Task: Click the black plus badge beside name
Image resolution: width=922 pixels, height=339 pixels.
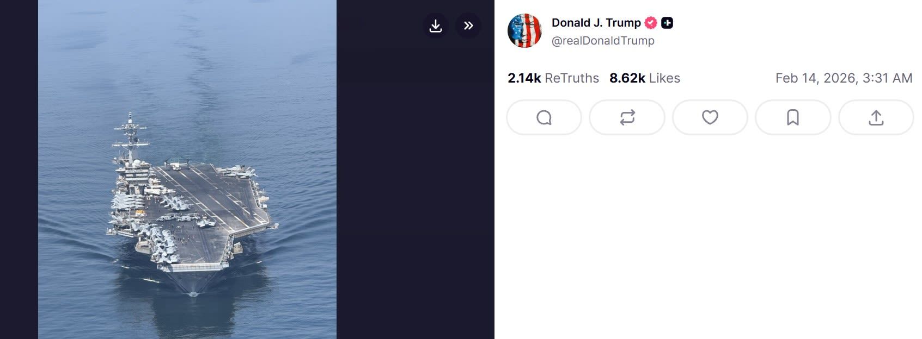Action: 667,23
